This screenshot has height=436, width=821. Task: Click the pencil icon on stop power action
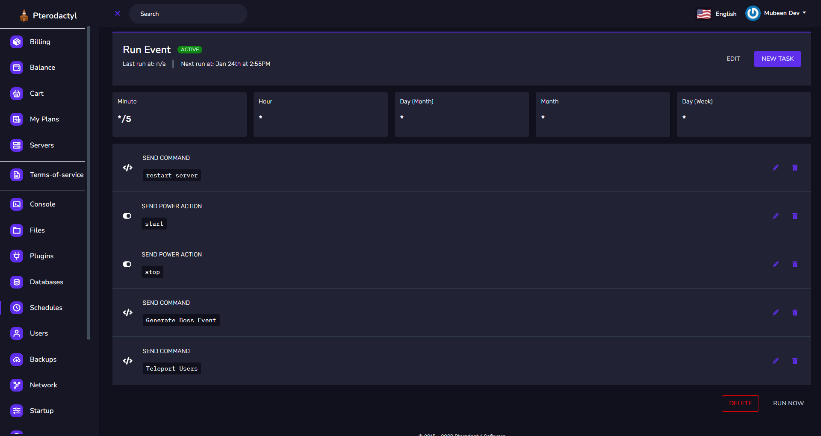point(775,264)
